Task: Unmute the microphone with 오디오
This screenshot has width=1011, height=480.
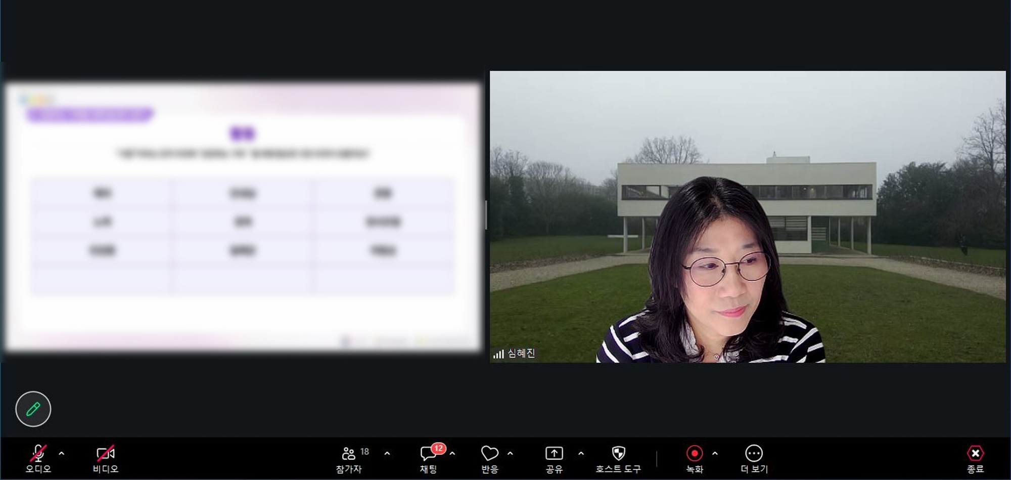Action: (38, 458)
